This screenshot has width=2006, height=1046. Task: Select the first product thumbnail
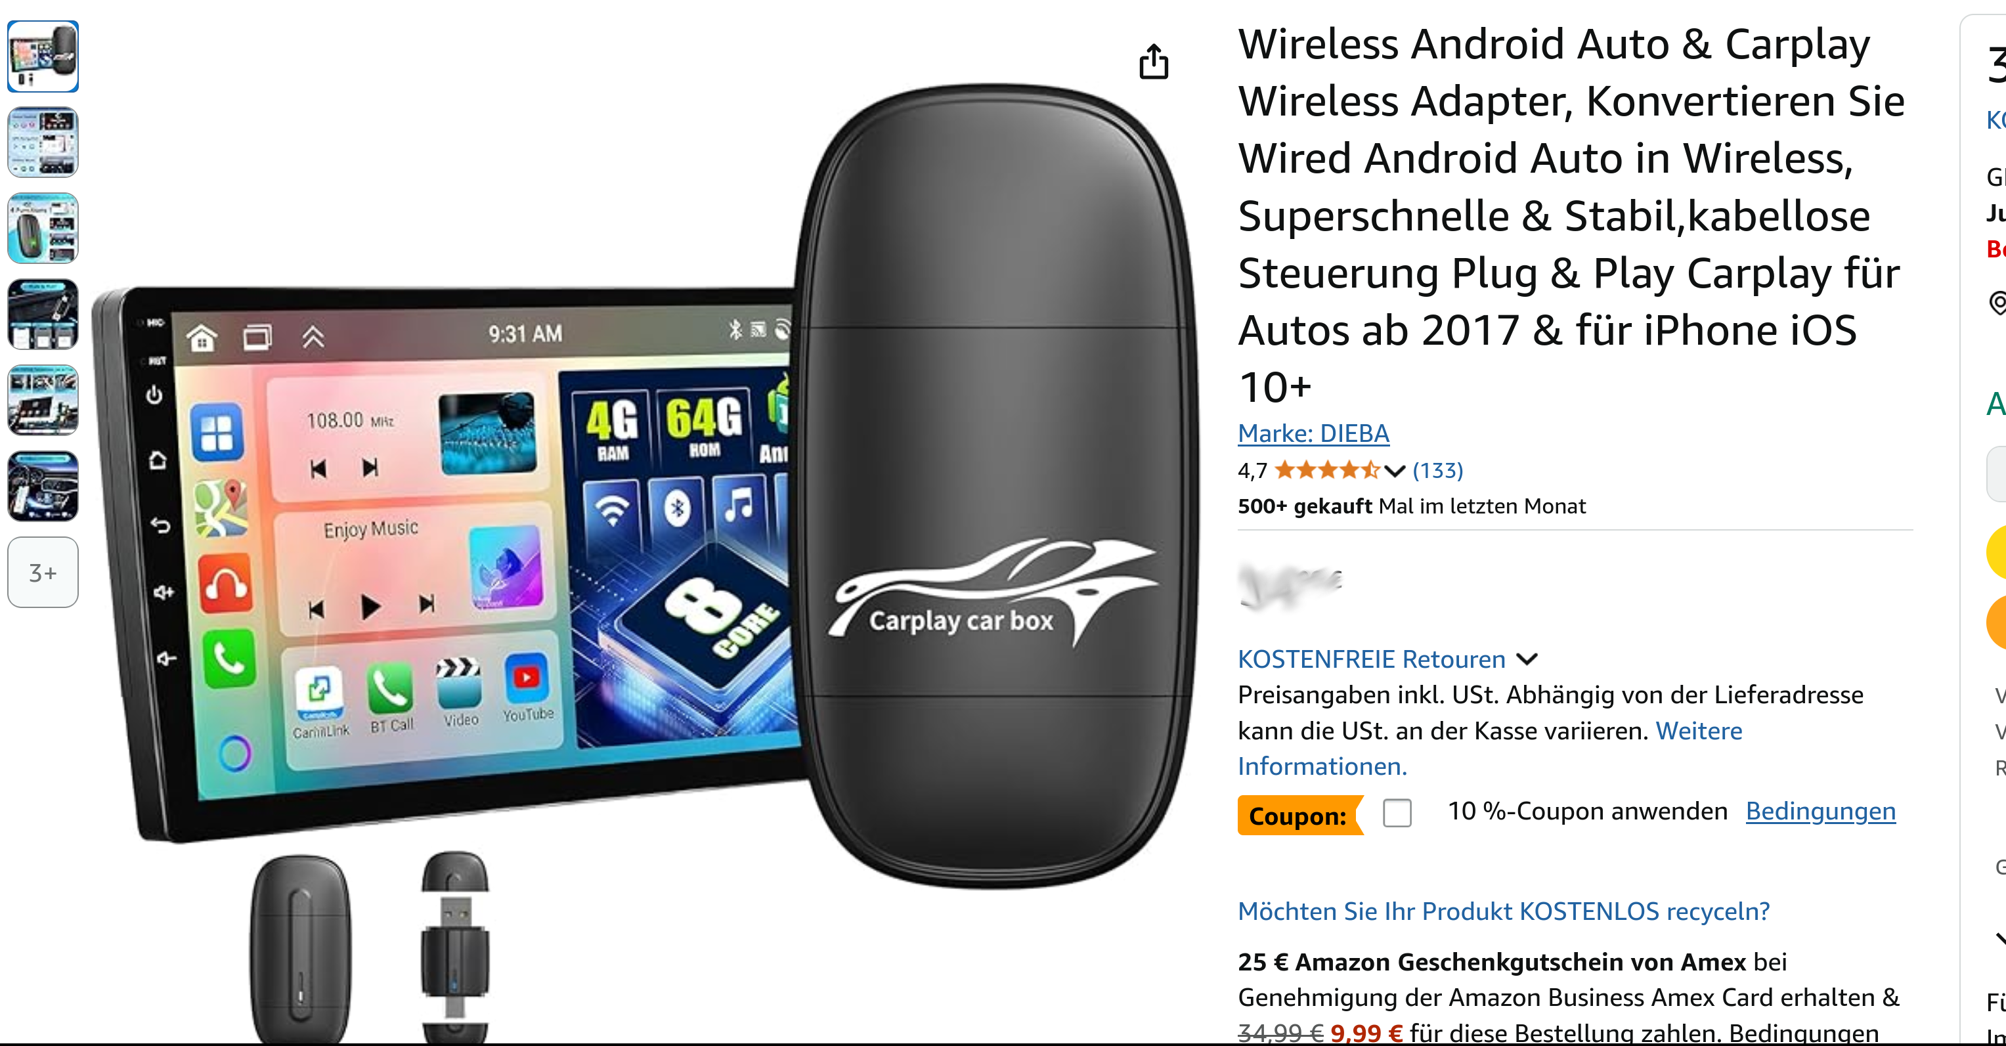pyautogui.click(x=43, y=57)
